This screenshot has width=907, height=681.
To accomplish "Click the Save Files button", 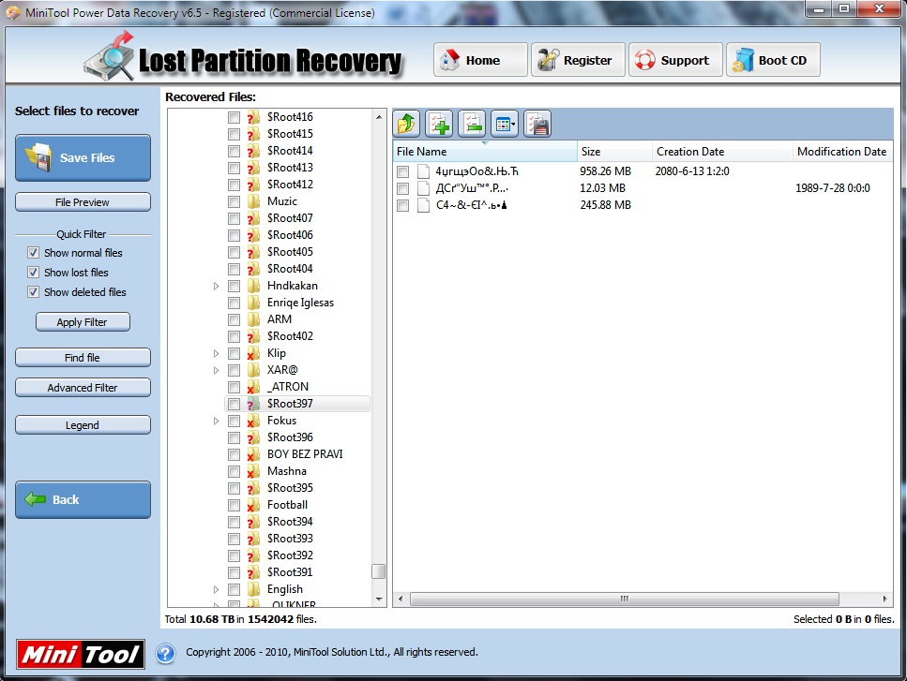I will coord(83,157).
